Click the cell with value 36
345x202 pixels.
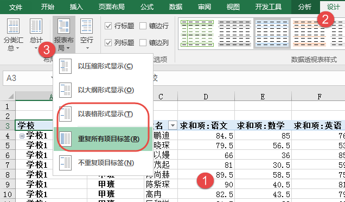point(263,155)
